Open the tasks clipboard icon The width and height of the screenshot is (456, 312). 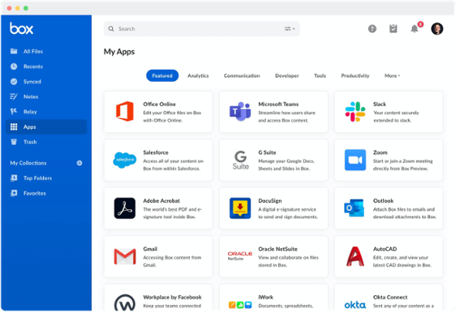click(393, 29)
